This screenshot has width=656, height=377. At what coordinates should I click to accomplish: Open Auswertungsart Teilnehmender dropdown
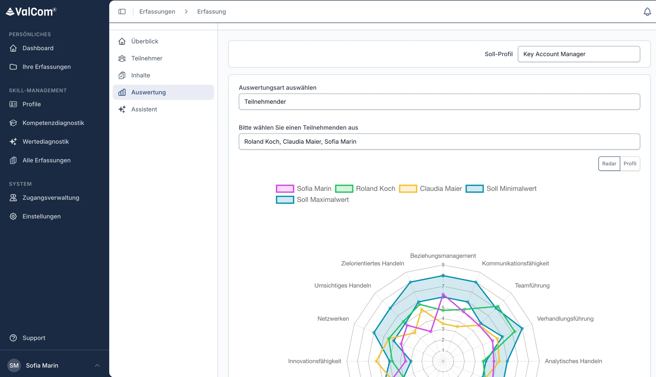coord(439,102)
